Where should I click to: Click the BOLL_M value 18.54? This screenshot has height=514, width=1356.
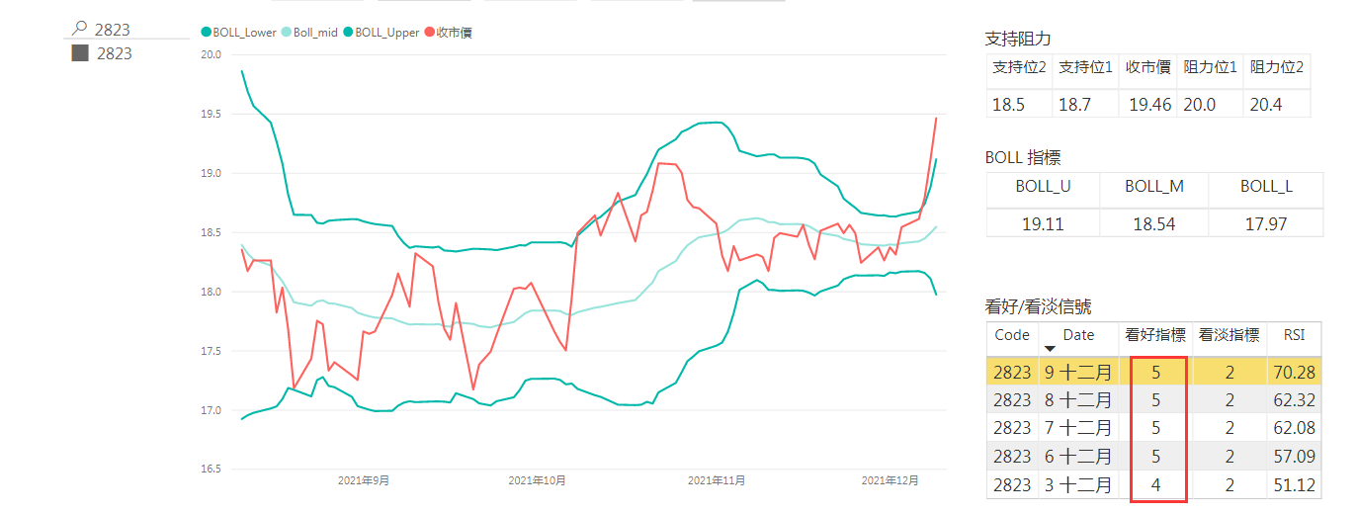click(1154, 224)
